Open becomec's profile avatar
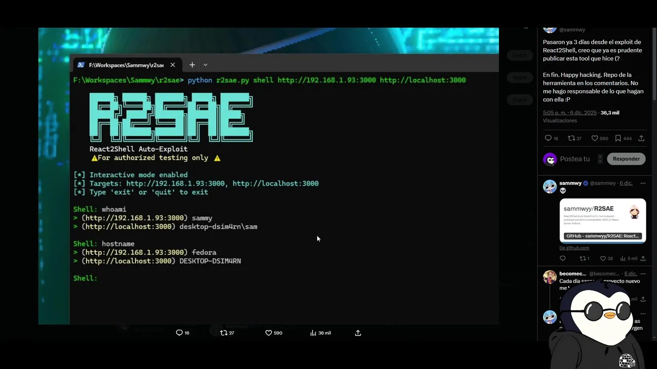Viewport: 657px width, 369px height. pyautogui.click(x=550, y=277)
